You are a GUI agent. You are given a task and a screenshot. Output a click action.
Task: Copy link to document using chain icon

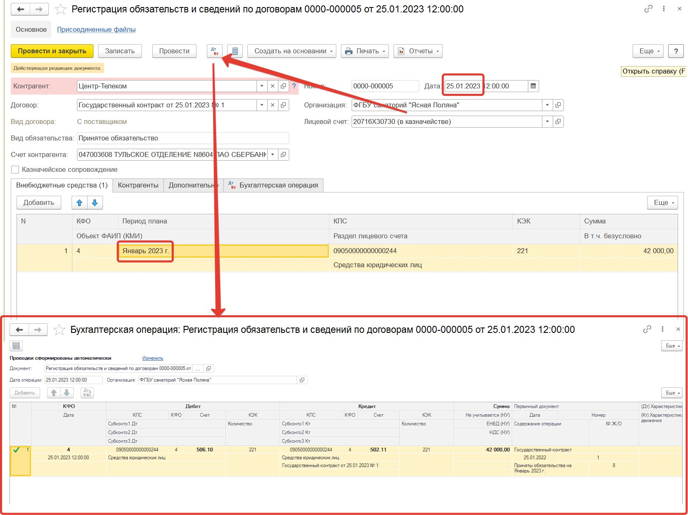coord(648,9)
